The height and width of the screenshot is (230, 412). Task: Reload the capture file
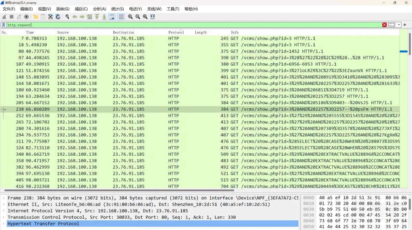(x=58, y=16)
